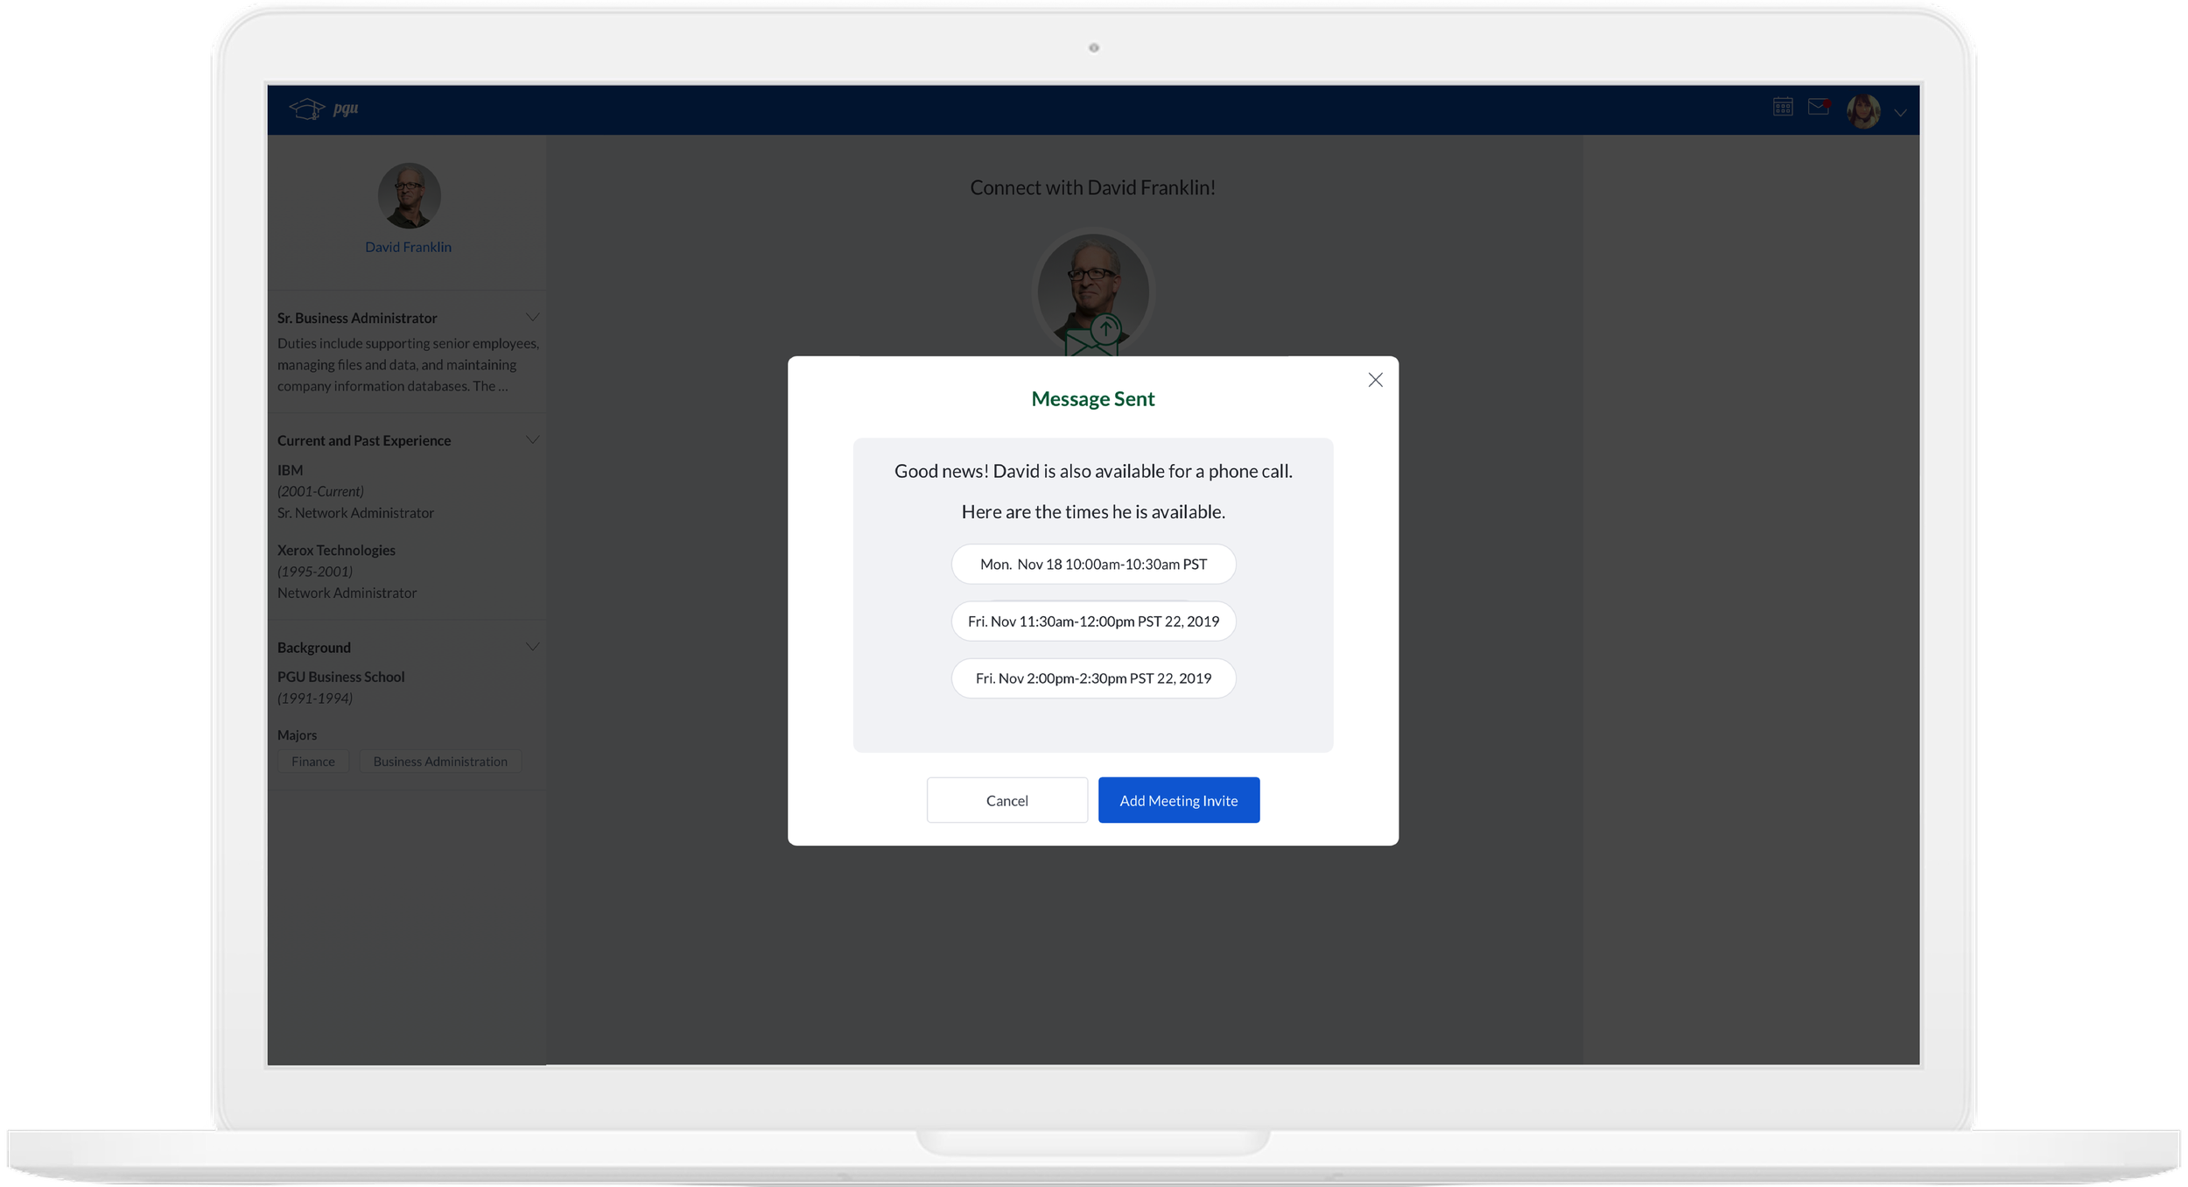Image resolution: width=2188 pixels, height=1187 pixels.
Task: Click the pgu graduation cap logo
Action: (x=307, y=109)
